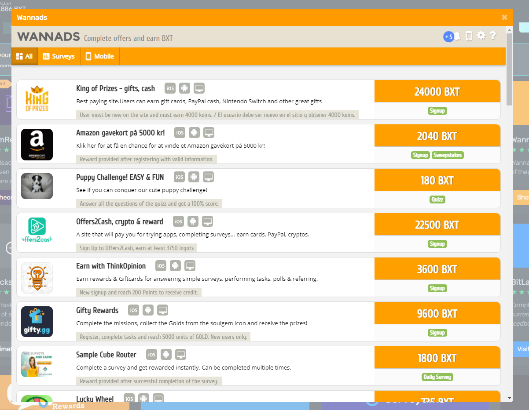Open Offers2Cash, crypto & reward title
Viewport: 529px width, 410px height.
point(120,221)
